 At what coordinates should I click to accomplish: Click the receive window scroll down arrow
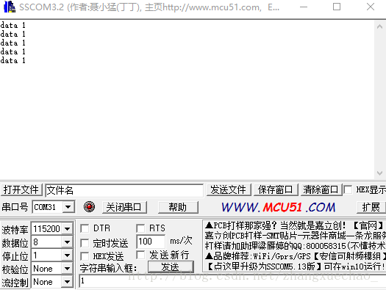379,173
